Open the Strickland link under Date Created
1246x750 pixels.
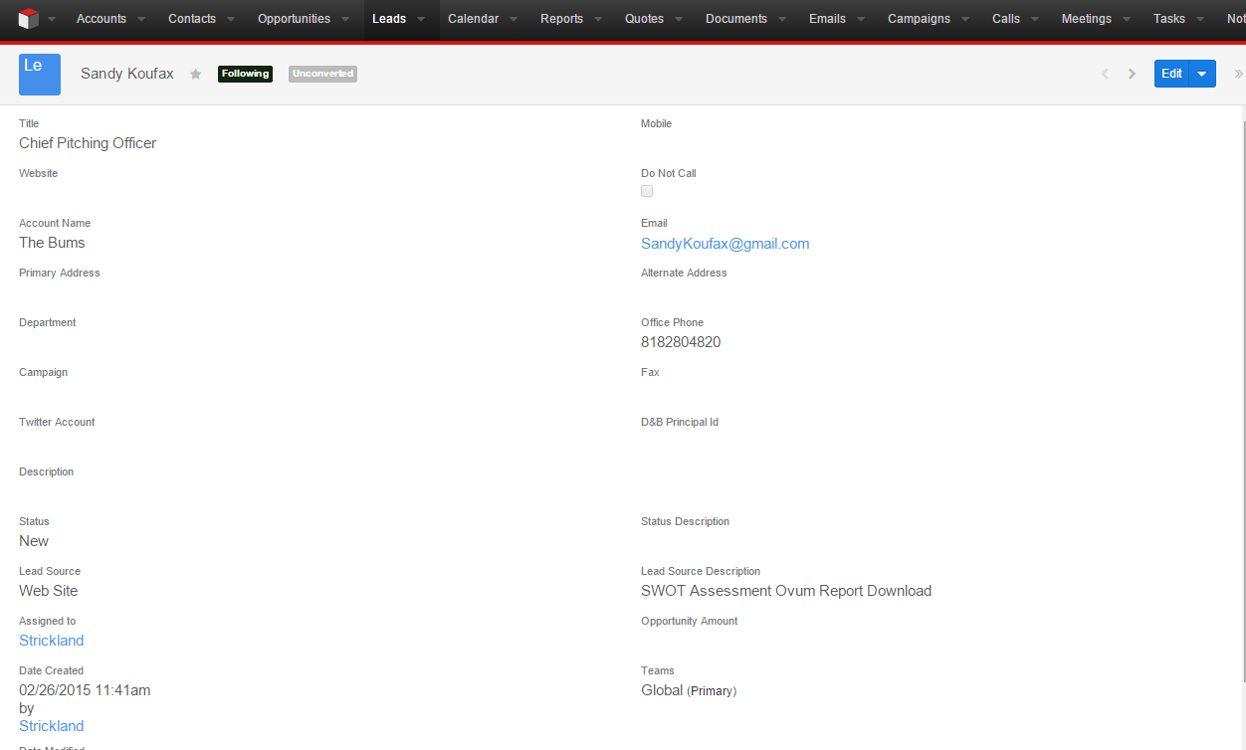[51, 726]
